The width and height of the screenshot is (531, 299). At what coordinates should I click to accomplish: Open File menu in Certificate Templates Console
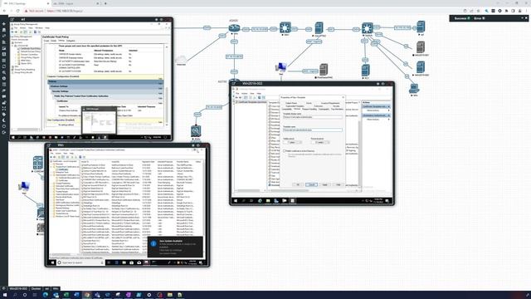[x=237, y=94]
